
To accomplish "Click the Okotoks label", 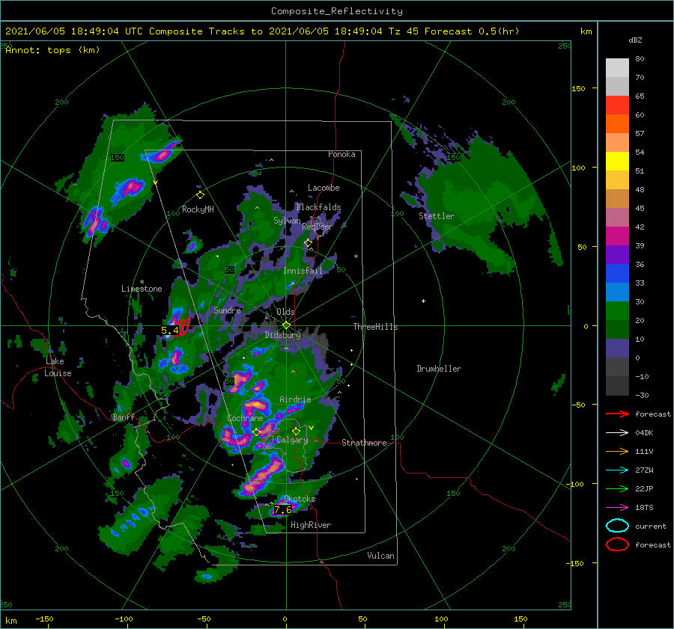I will [x=300, y=499].
